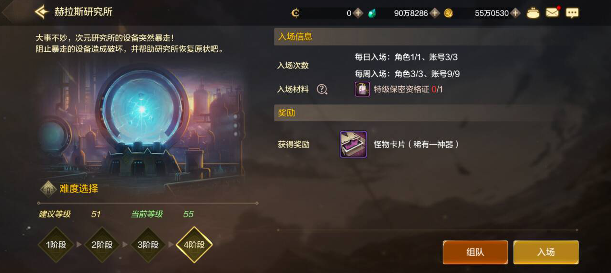Image resolution: width=611 pixels, height=273 pixels.
Task: Choose the highlighted 4阶段 difficulty
Action: pos(194,245)
